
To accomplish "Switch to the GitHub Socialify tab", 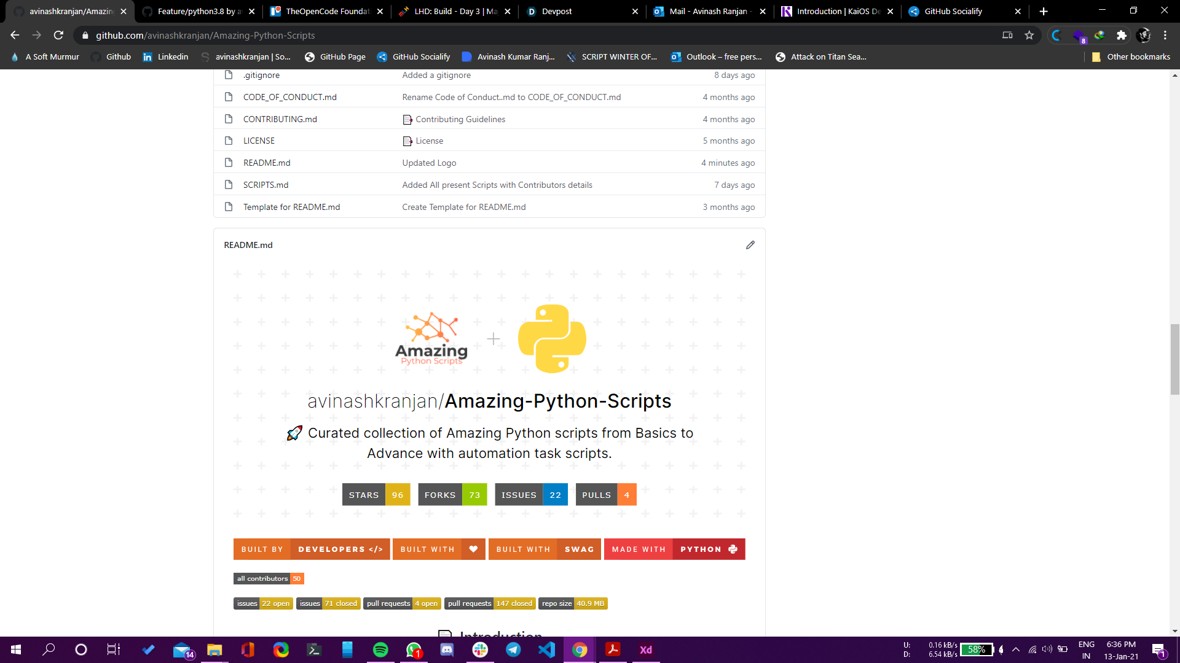I will click(953, 11).
